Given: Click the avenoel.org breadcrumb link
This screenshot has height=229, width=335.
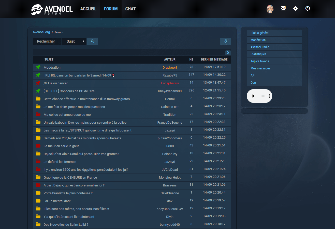Looking at the screenshot, I should coord(41,32).
